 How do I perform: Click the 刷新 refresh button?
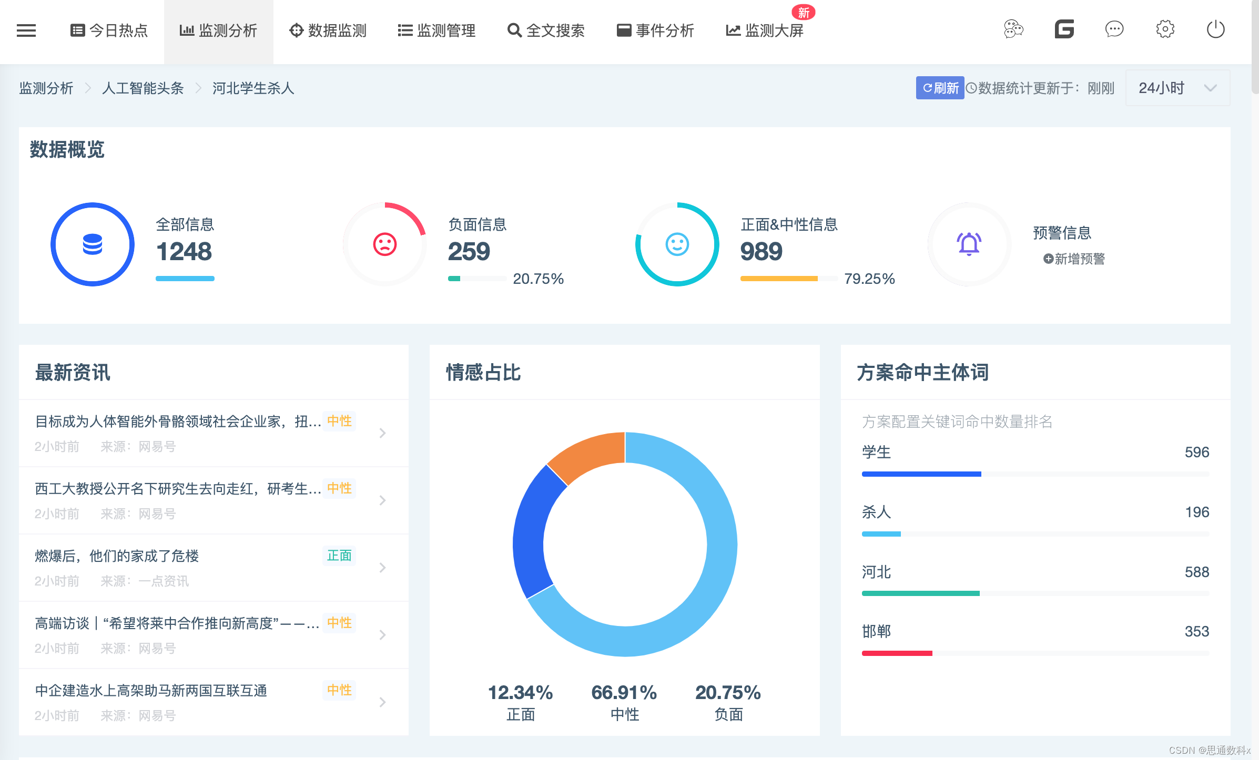[940, 88]
